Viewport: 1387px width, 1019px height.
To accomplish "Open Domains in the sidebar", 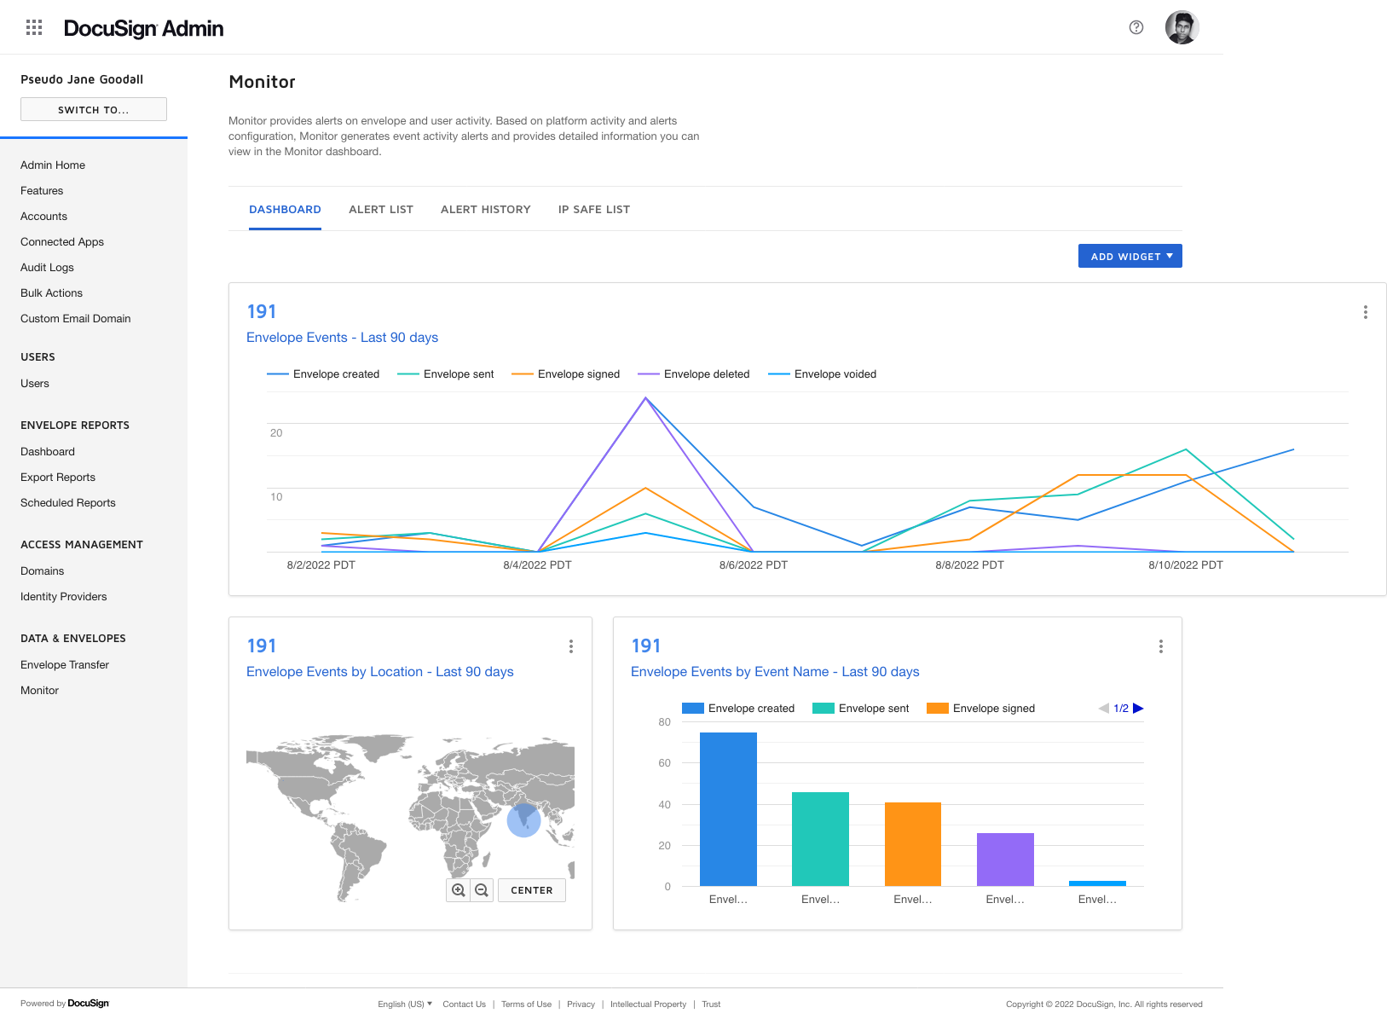I will [43, 571].
